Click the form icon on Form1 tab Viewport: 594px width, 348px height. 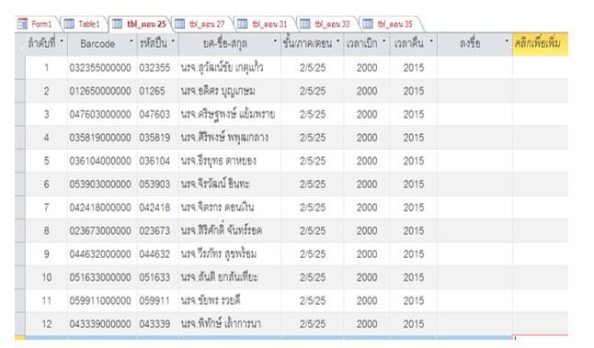point(22,24)
